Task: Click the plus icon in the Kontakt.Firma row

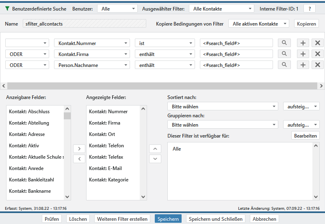Action: pos(303,54)
